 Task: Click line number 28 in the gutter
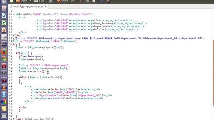pos(10,38)
